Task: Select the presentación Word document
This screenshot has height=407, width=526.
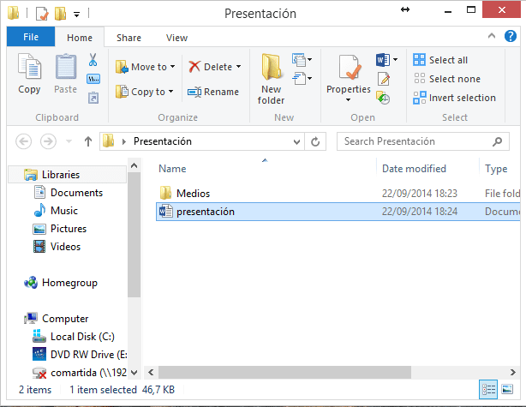Action: tap(338, 212)
